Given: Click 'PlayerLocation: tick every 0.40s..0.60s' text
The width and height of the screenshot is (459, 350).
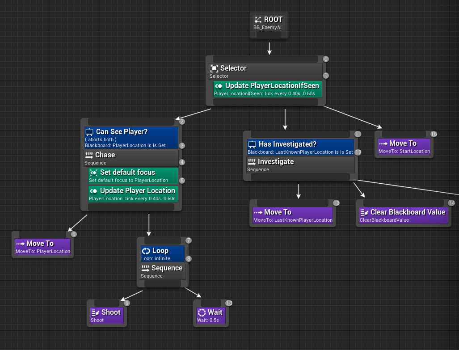Looking at the screenshot, I should (x=132, y=198).
